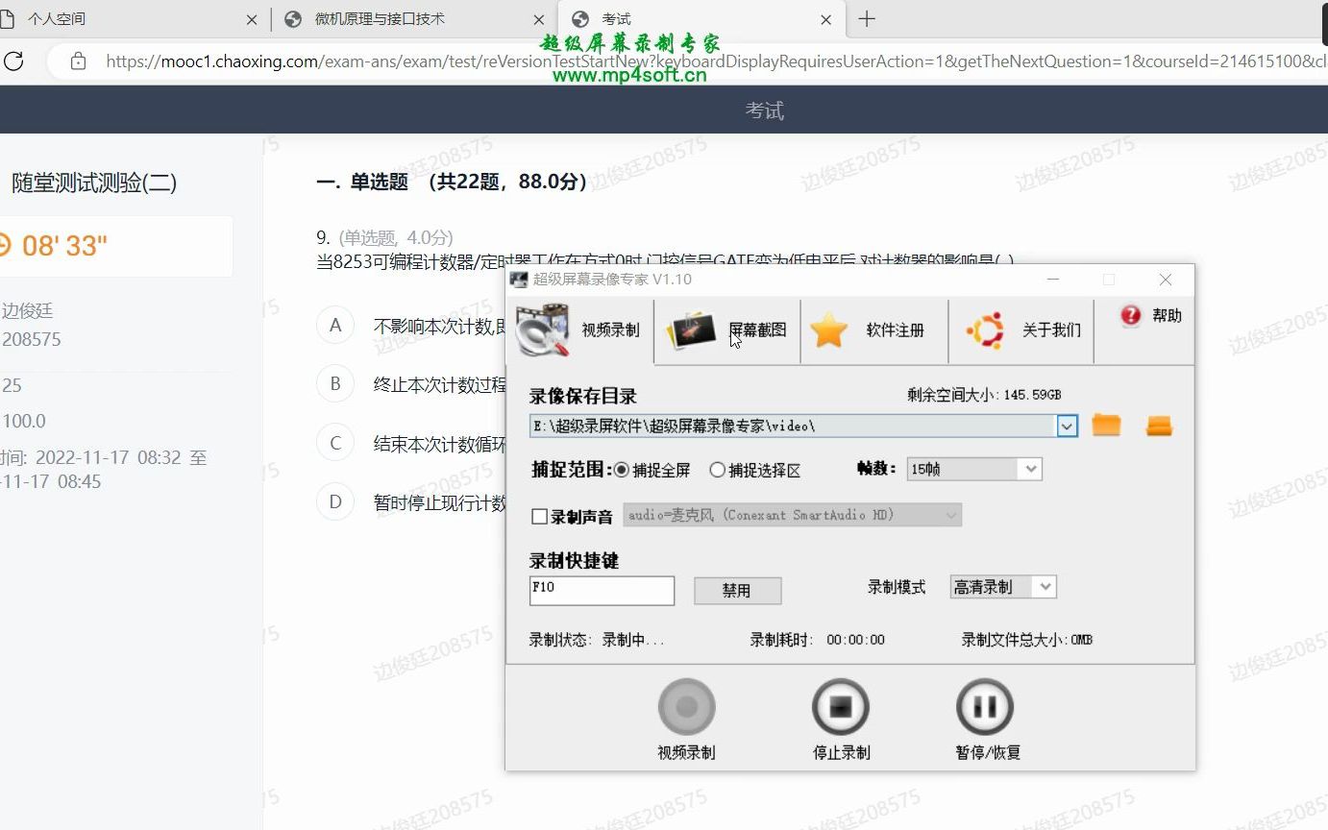
Task: Close the 考试 browser tab
Action: pyautogui.click(x=825, y=19)
